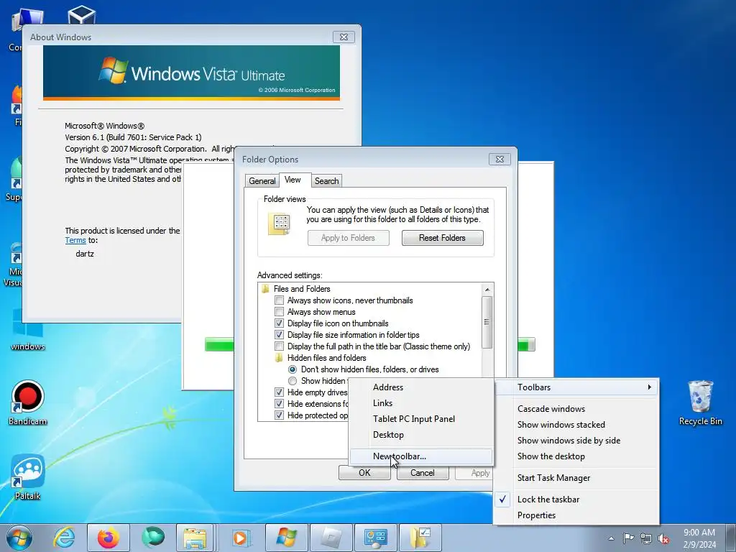Uncheck the Hide empty drives checkbox
This screenshot has height=552, width=736.
pyautogui.click(x=280, y=392)
